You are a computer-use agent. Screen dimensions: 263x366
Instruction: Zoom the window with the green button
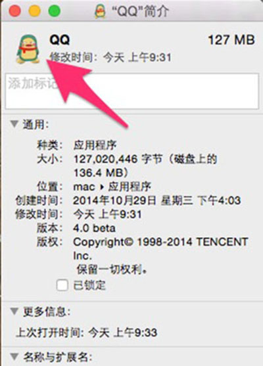pyautogui.click(x=55, y=11)
